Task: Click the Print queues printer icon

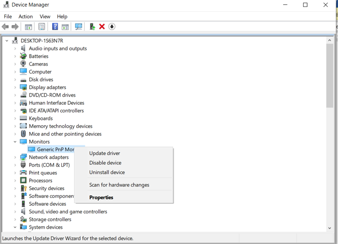Action: point(23,173)
